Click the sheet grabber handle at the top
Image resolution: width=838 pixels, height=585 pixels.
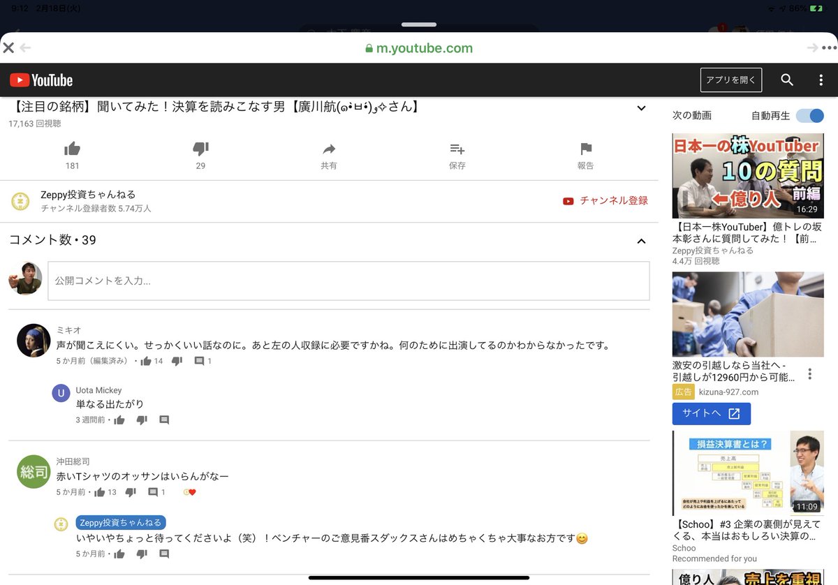[x=419, y=24]
